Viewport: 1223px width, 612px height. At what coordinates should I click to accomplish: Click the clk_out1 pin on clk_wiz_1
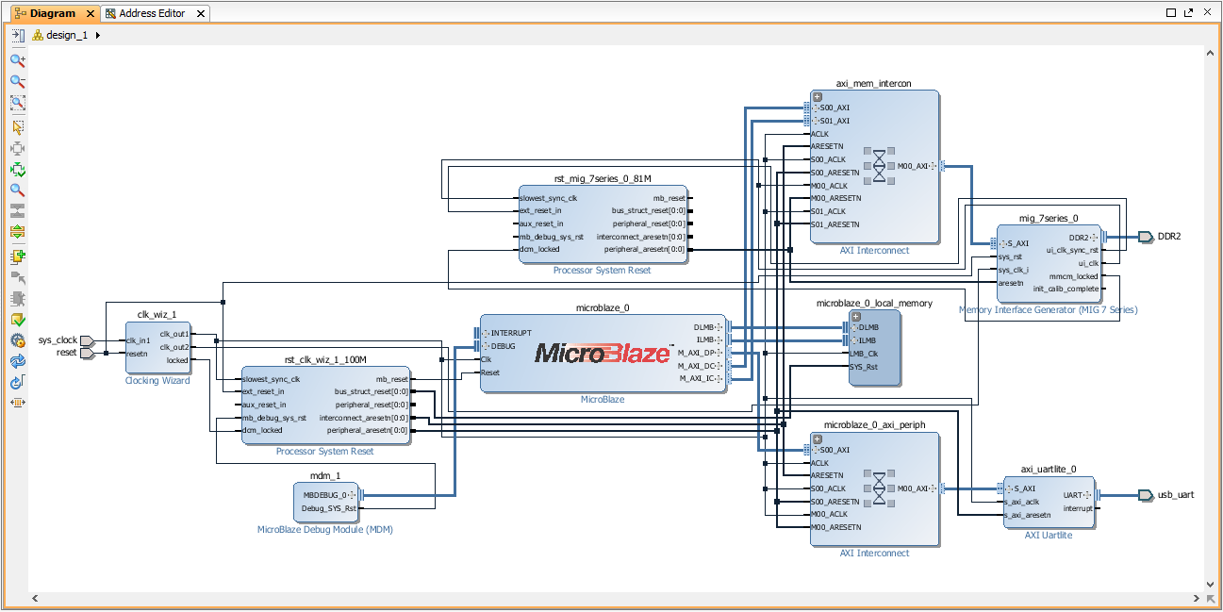point(174,334)
